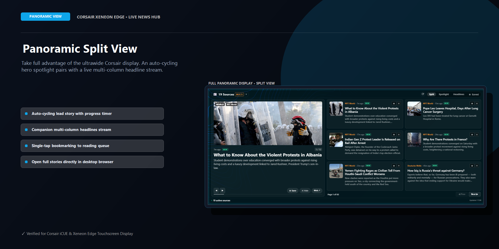Click 'FULL PANORAMIC DISPLAY • SPLIT VIEW' caption
Viewport: 499px width, 249px height.
click(241, 83)
